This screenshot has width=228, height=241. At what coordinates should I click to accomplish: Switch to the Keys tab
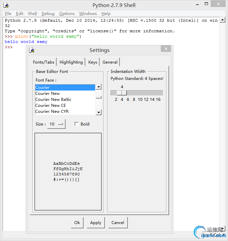click(93, 62)
